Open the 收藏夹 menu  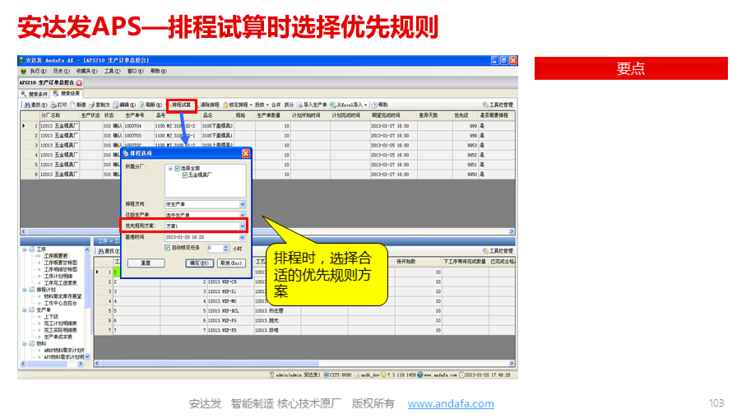click(x=86, y=72)
